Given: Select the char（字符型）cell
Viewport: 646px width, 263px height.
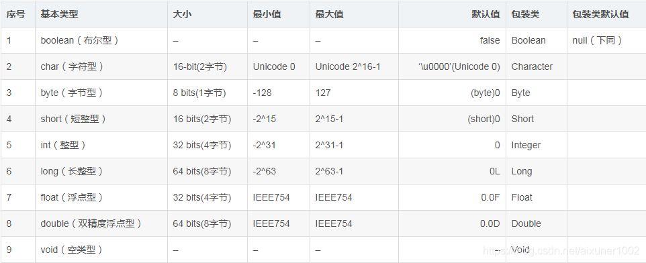Looking at the screenshot, I should [x=101, y=66].
